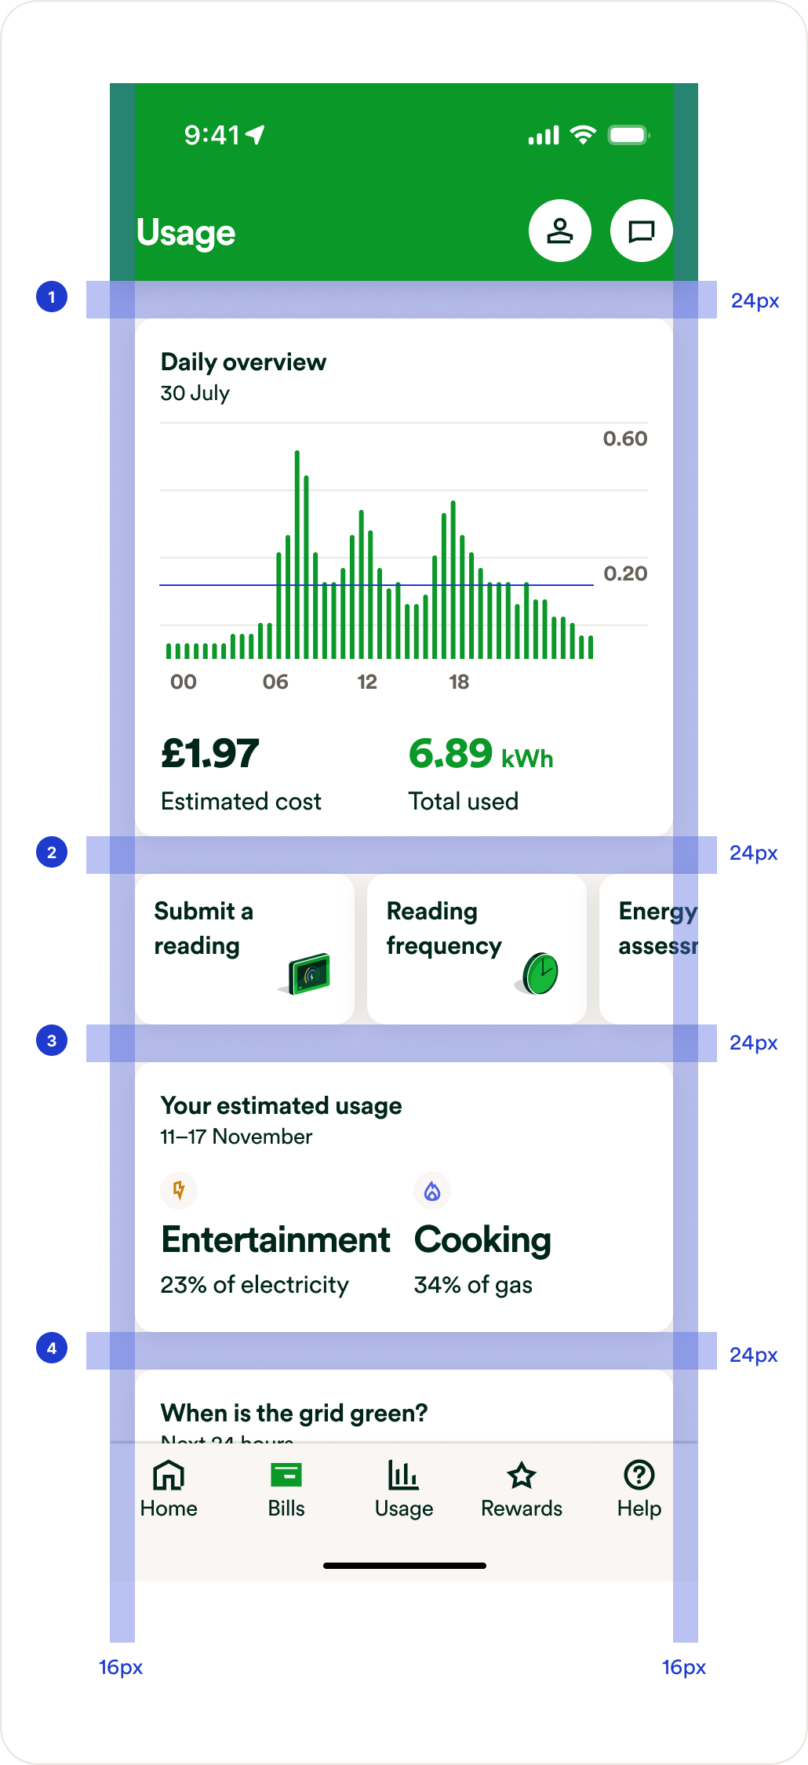Tap the When is the grid green heading

point(294,1414)
